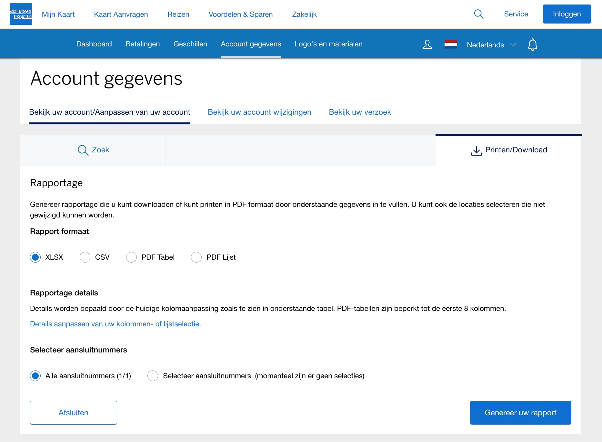
Task: Open the Betalingen menu item
Action: (x=142, y=44)
